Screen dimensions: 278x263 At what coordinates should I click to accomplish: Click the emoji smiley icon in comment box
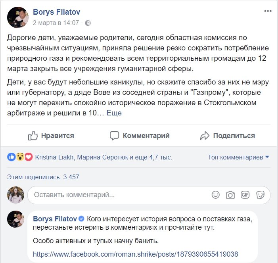click(x=215, y=195)
